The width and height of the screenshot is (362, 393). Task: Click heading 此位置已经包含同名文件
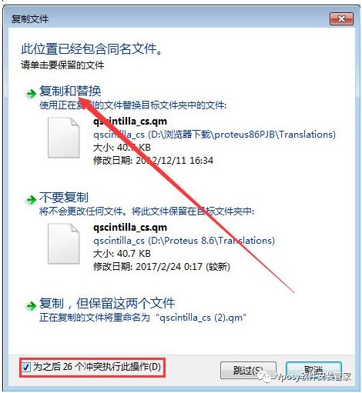[92, 48]
